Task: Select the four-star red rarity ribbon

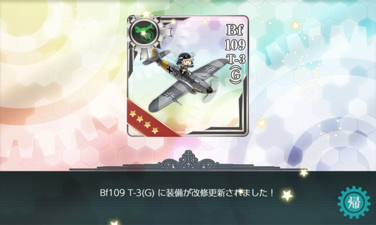Action: [x=148, y=120]
